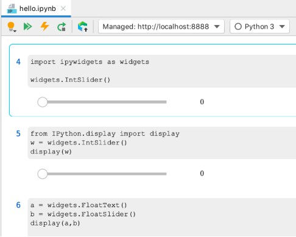The height and width of the screenshot is (237, 296).
Task: Expand the arrow next to lightbulb icon
Action: click(x=15, y=31)
